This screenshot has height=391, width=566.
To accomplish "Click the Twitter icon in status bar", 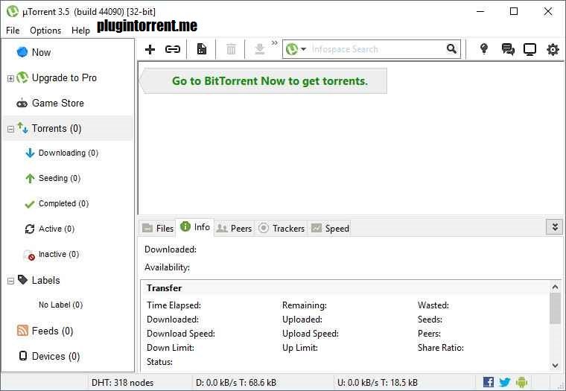I will coord(505,382).
